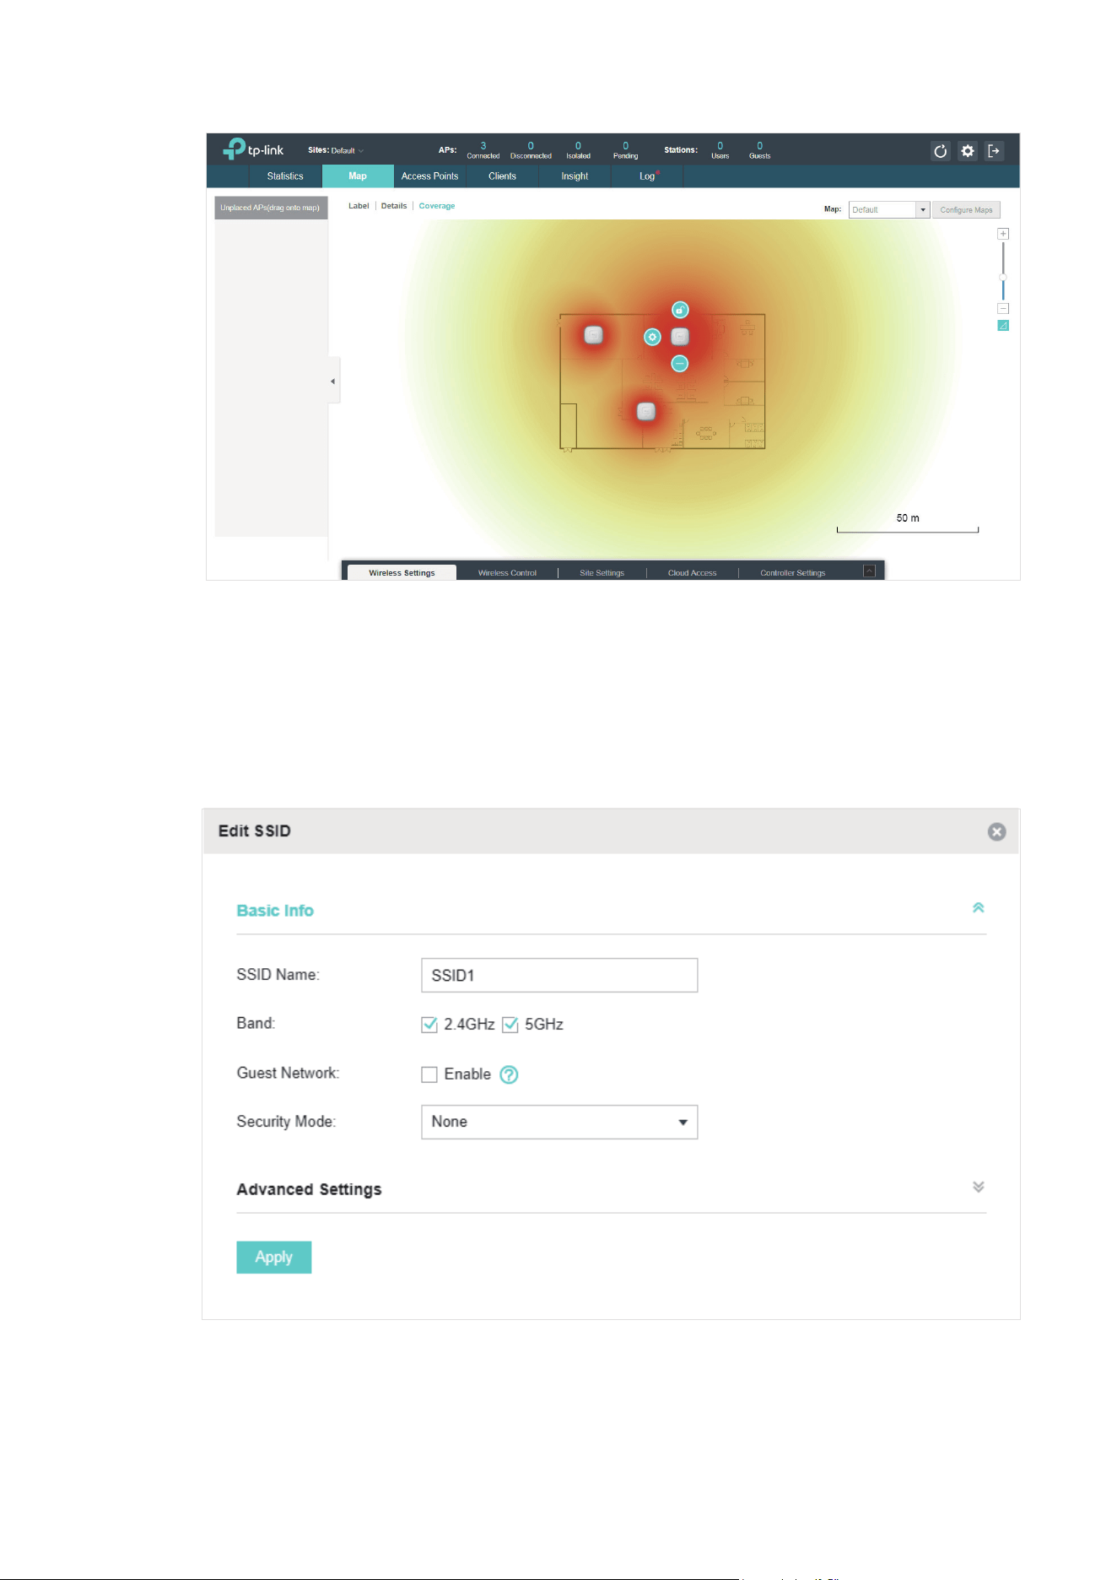Click the logout icon in header
1117x1580 pixels.
(995, 151)
